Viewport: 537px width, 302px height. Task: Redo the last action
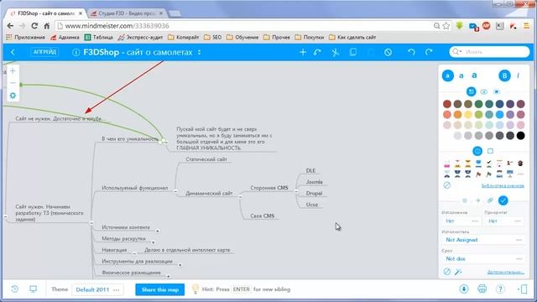tap(429, 52)
